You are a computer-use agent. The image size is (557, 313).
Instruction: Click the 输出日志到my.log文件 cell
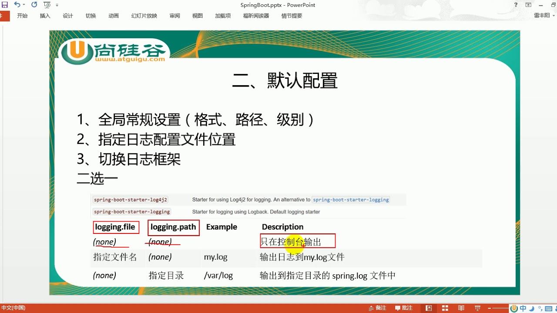(302, 257)
